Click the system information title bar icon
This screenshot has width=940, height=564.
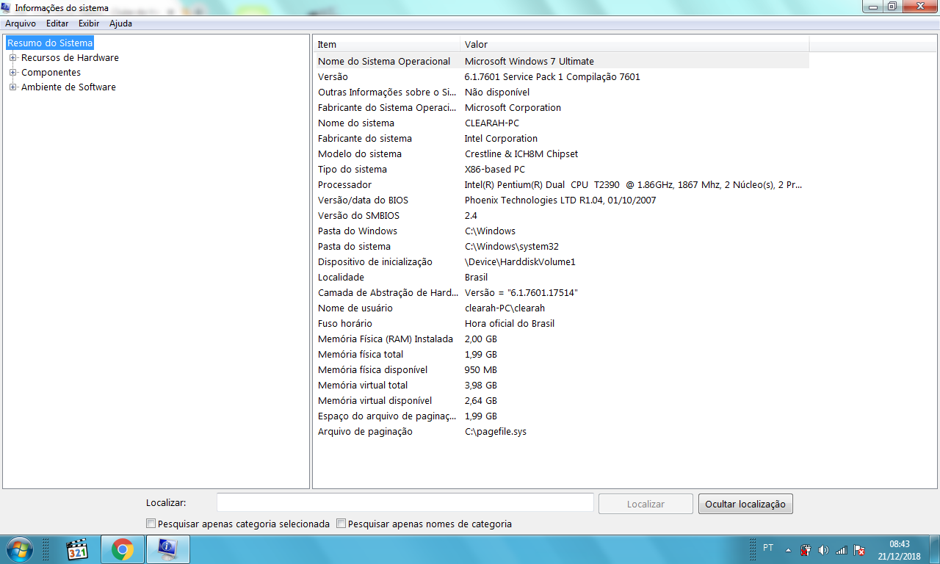[6, 7]
